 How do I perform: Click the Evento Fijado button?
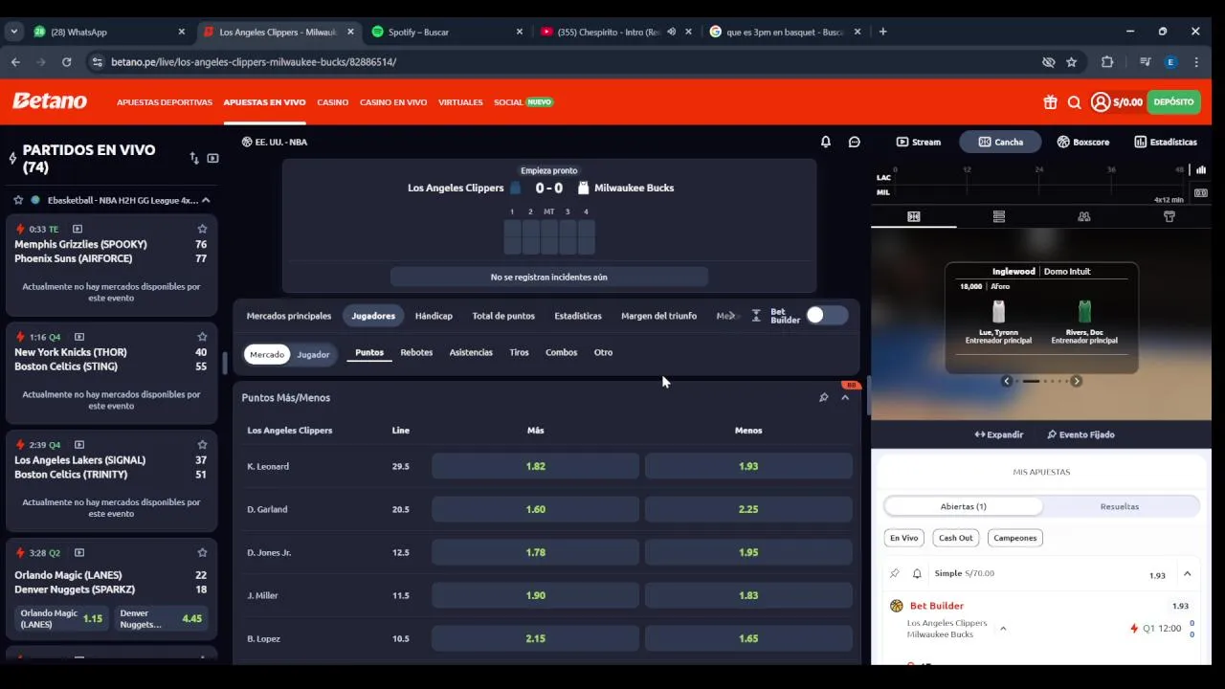(1080, 434)
